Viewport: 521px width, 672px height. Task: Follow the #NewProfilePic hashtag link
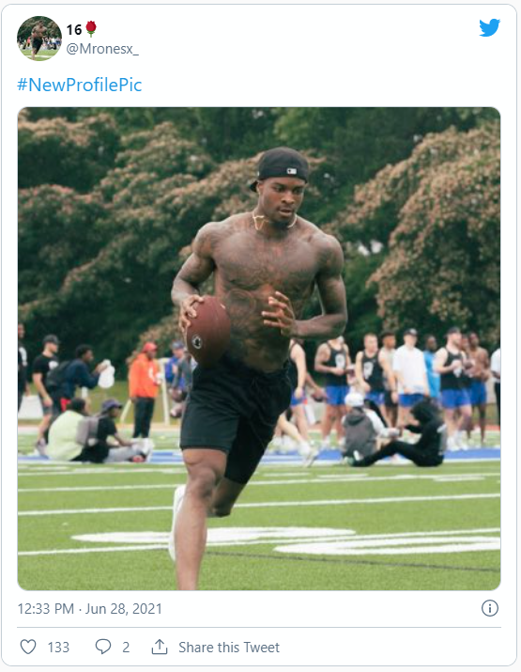tap(79, 85)
